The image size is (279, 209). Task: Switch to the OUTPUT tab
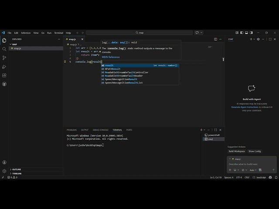point(85,130)
